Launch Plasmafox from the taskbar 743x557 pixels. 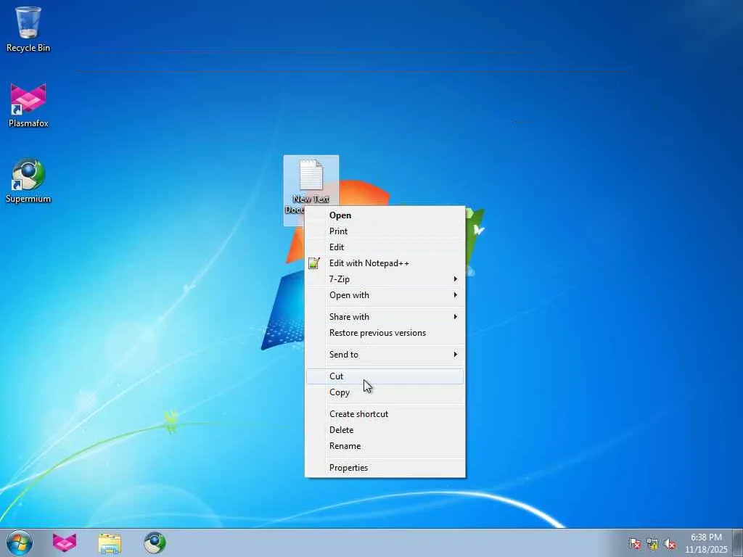[65, 542]
